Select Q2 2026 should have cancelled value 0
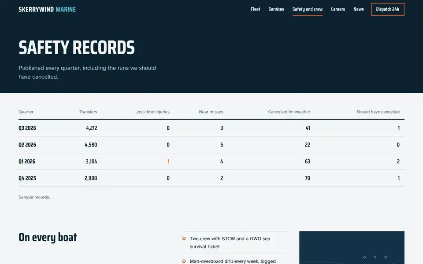This screenshot has width=423, height=264. tap(398, 145)
